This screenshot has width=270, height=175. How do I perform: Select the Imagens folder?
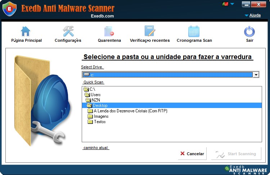[x=98, y=116]
